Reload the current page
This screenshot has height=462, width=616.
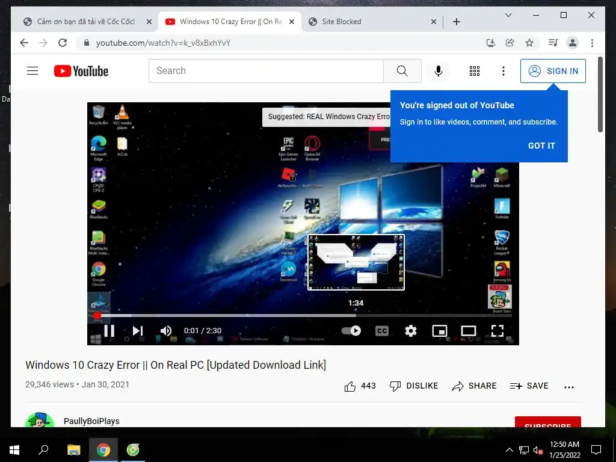point(63,43)
